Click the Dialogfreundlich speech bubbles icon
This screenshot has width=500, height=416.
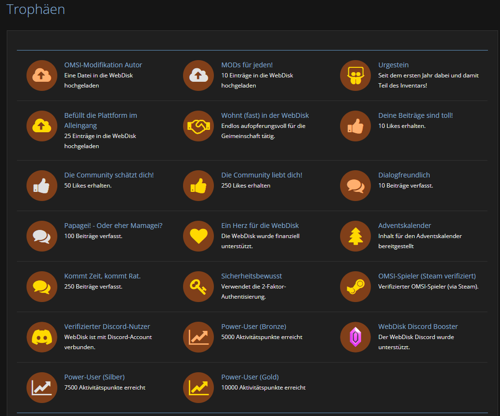[x=355, y=186]
